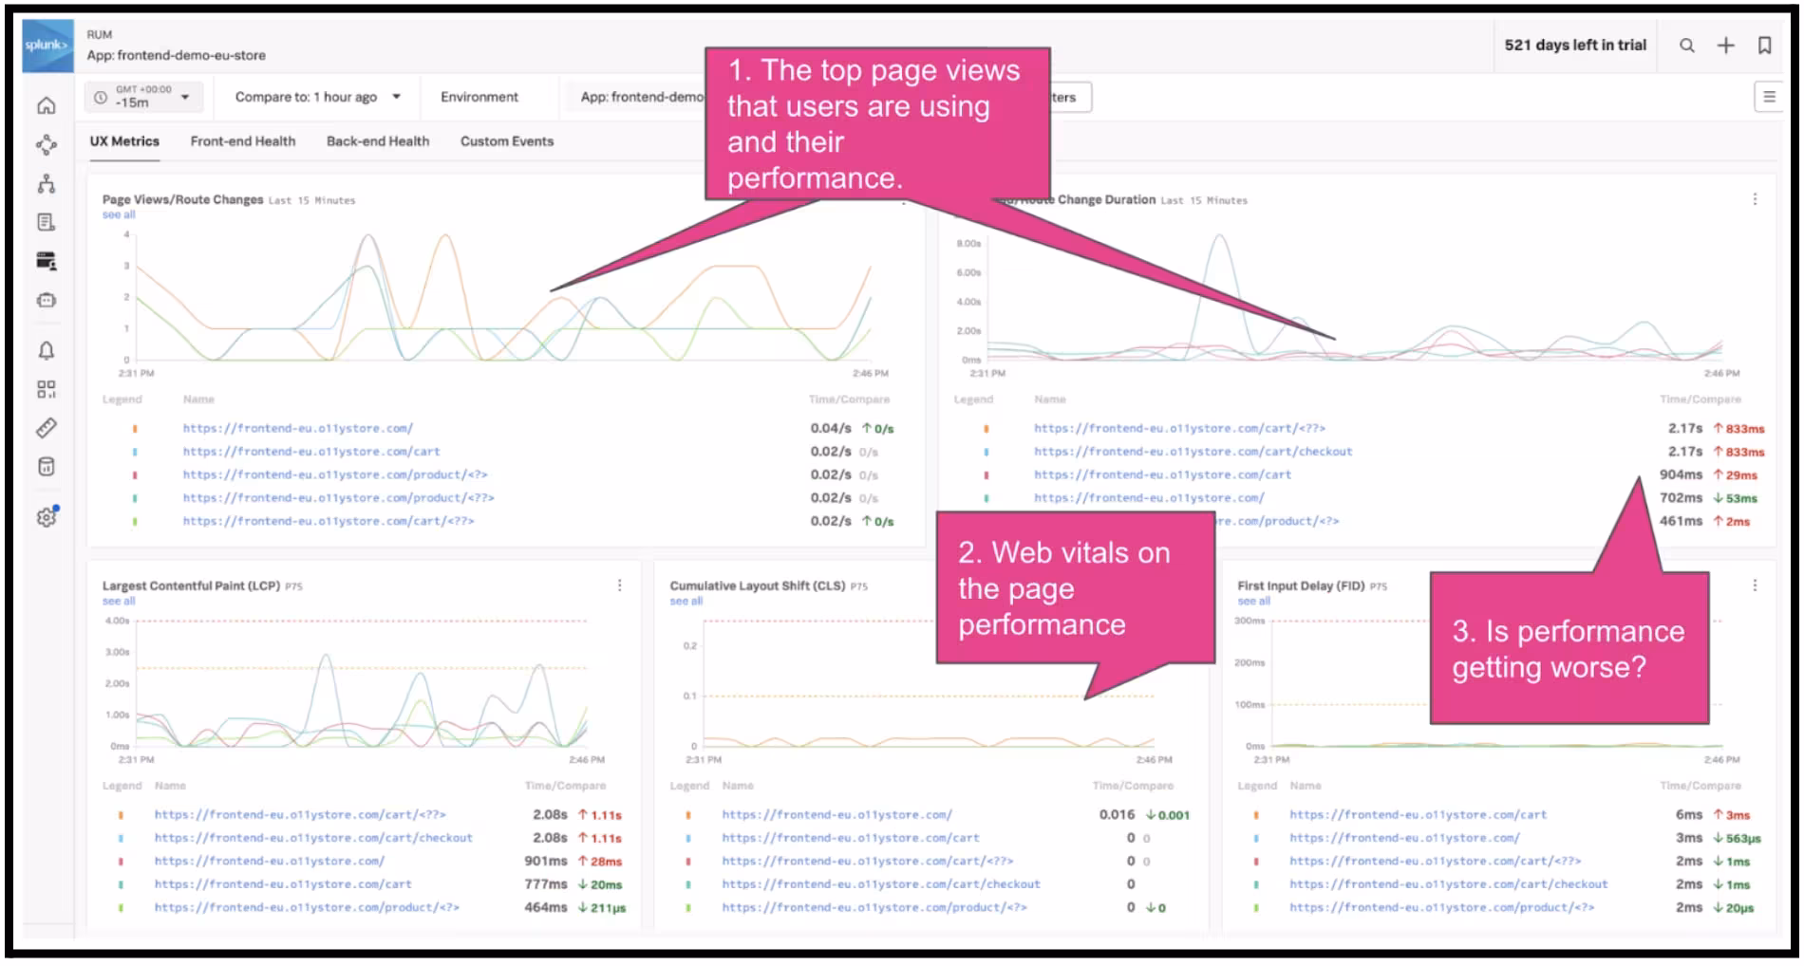
Task: Click see all under Largest Contentful Paint
Action: 119,602
